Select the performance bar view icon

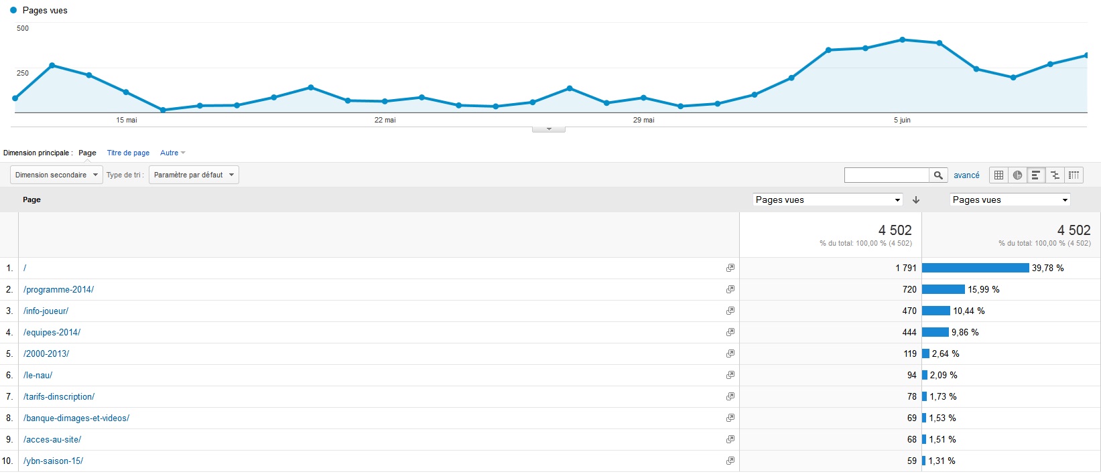point(1036,175)
